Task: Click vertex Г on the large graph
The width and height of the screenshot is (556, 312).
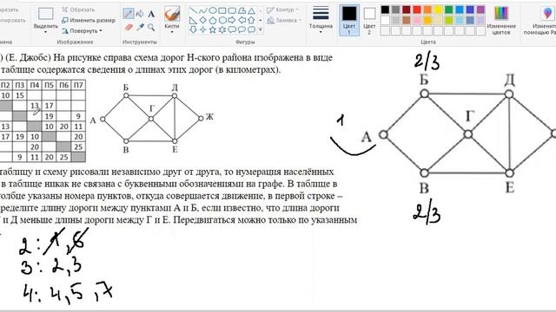Action: click(x=468, y=134)
